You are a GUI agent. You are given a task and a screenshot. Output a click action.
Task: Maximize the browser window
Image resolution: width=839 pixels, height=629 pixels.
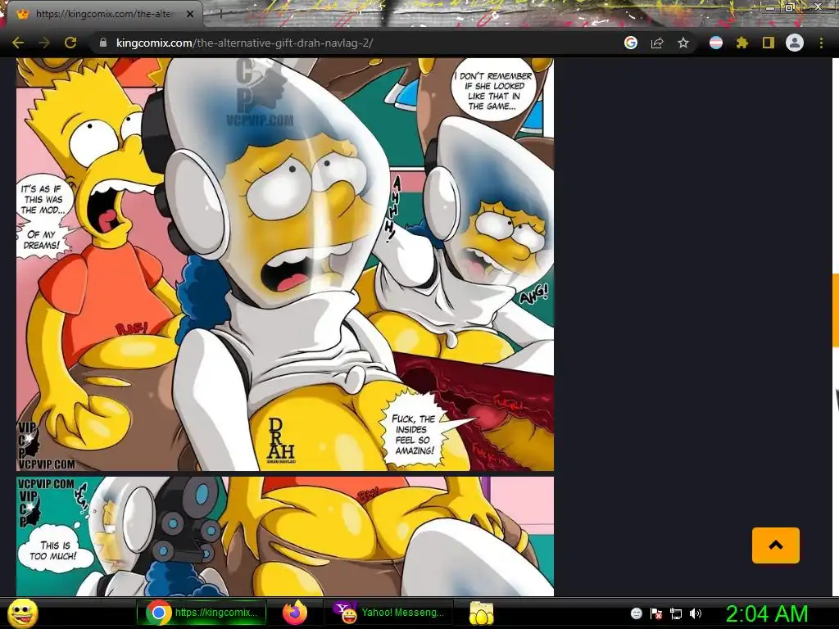point(789,7)
